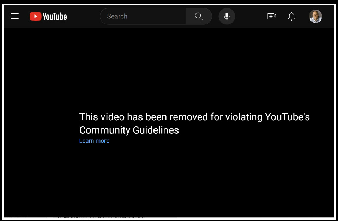Click the dark header bar between microphone and Create icon
The width and height of the screenshot is (338, 221).
251,16
